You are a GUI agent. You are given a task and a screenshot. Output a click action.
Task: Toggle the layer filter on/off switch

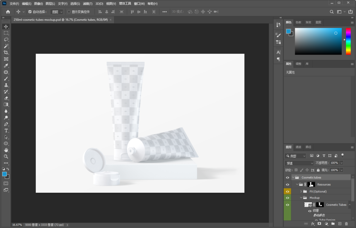[x=342, y=156]
